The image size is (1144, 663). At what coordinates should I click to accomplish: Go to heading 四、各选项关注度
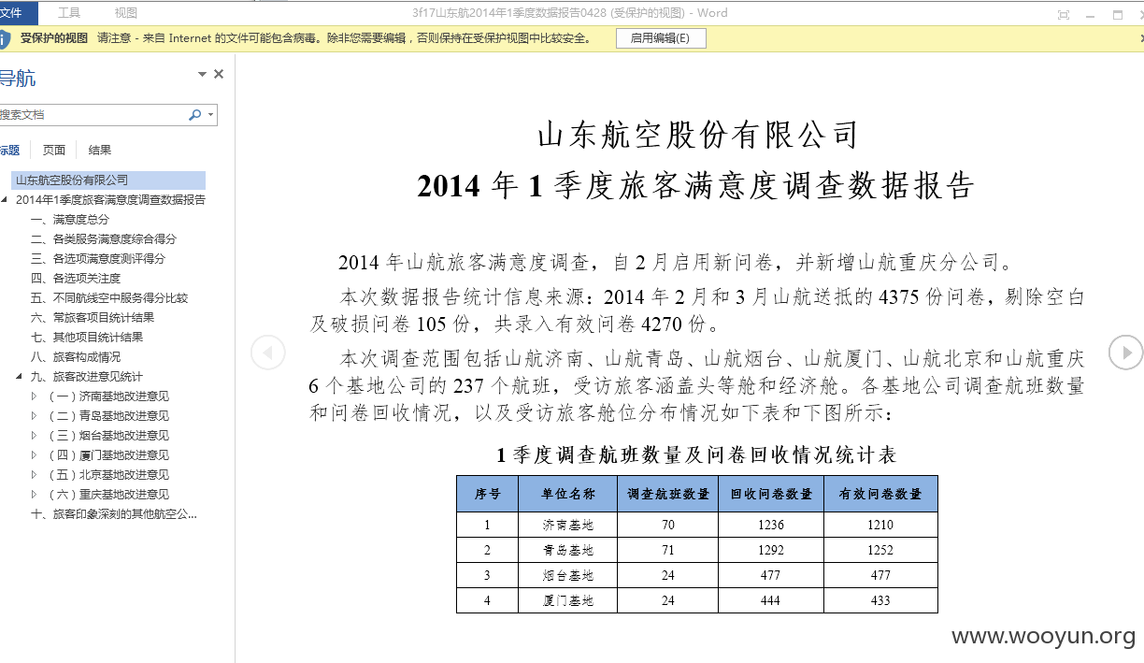[76, 279]
